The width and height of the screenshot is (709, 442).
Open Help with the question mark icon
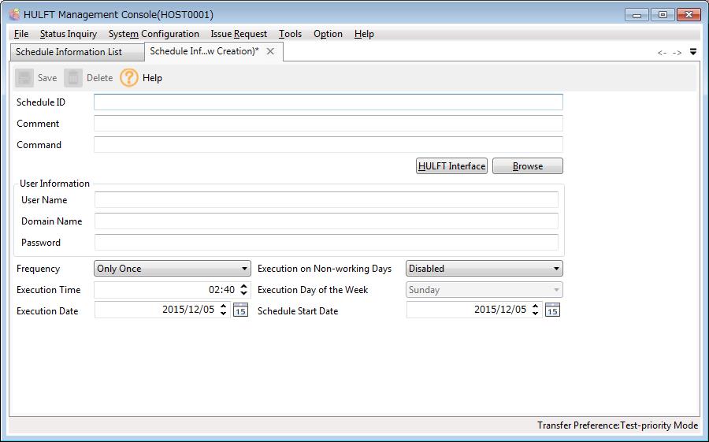[129, 78]
